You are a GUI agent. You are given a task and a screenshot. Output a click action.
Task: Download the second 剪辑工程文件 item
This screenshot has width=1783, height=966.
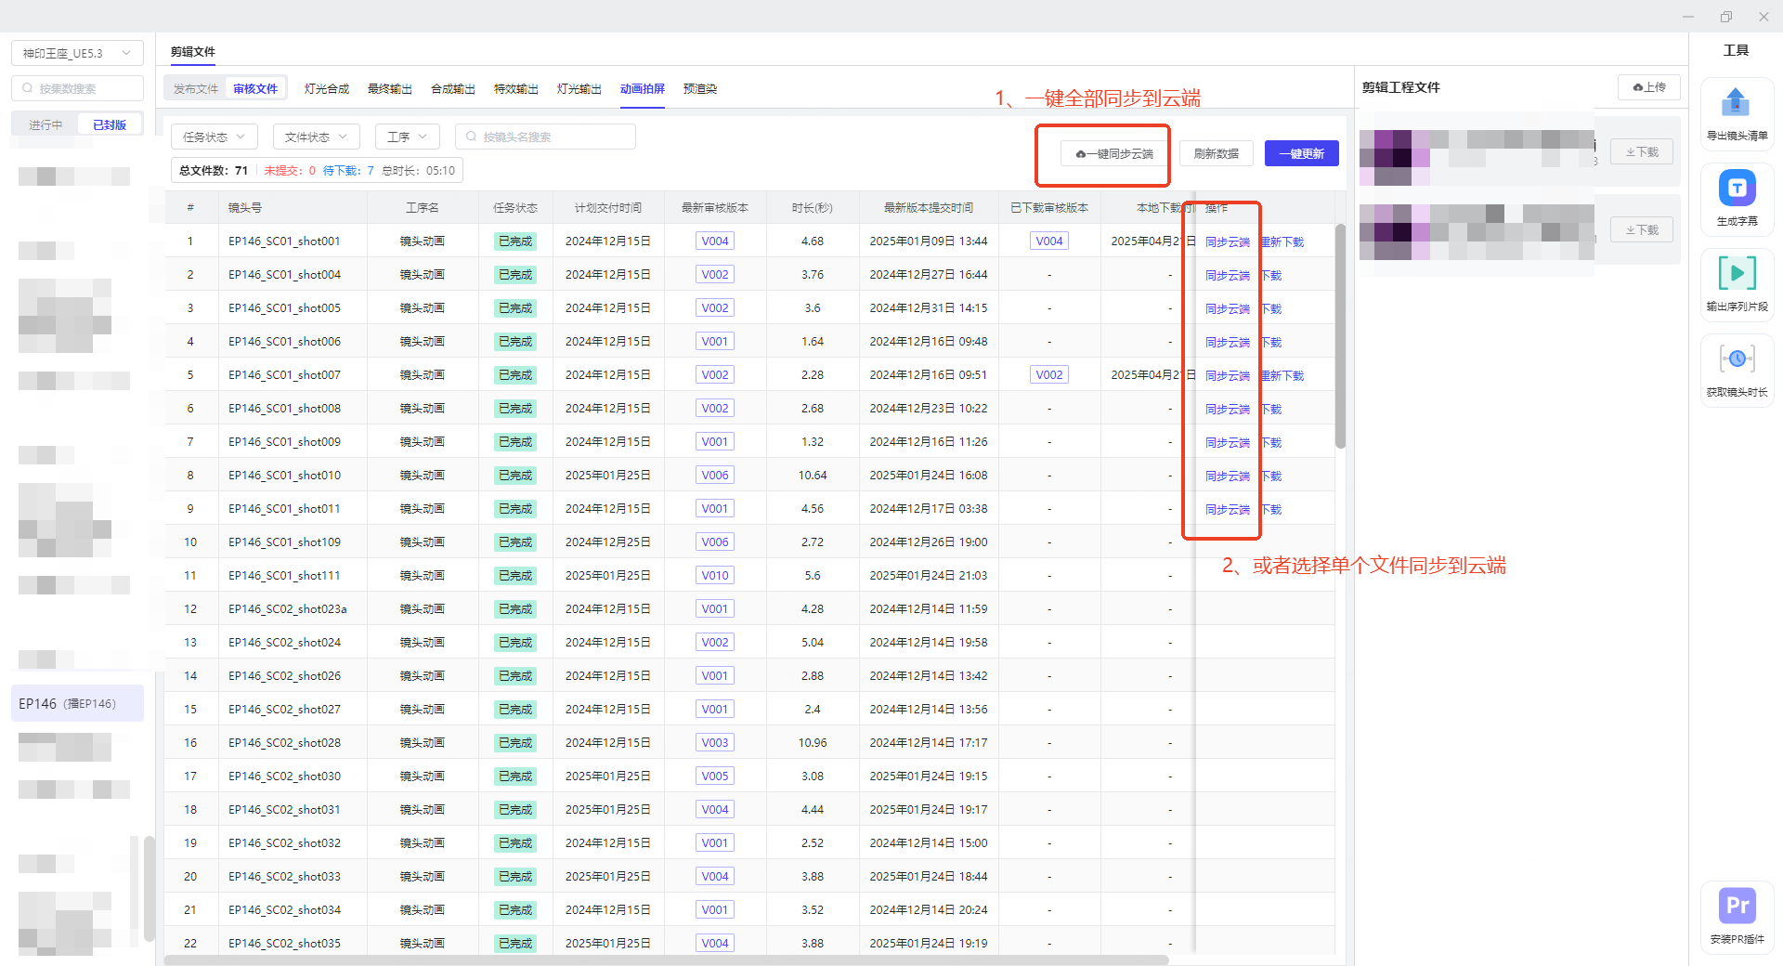click(x=1642, y=229)
